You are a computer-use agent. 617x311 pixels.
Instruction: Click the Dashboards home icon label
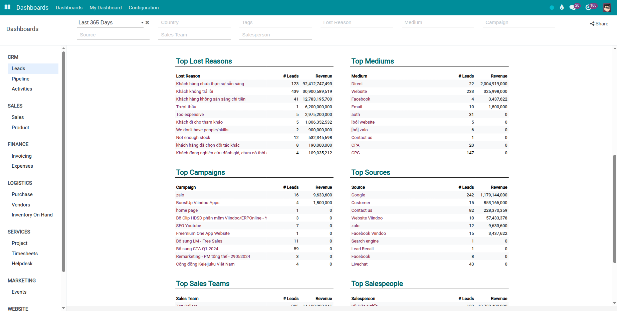tap(32, 7)
